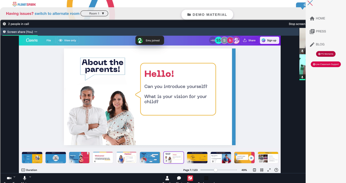Select slide 7 About the parents thumbnail
The width and height of the screenshot is (346, 183).
pyautogui.click(x=174, y=158)
